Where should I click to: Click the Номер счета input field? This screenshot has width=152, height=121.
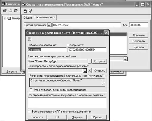(x=87, y=50)
